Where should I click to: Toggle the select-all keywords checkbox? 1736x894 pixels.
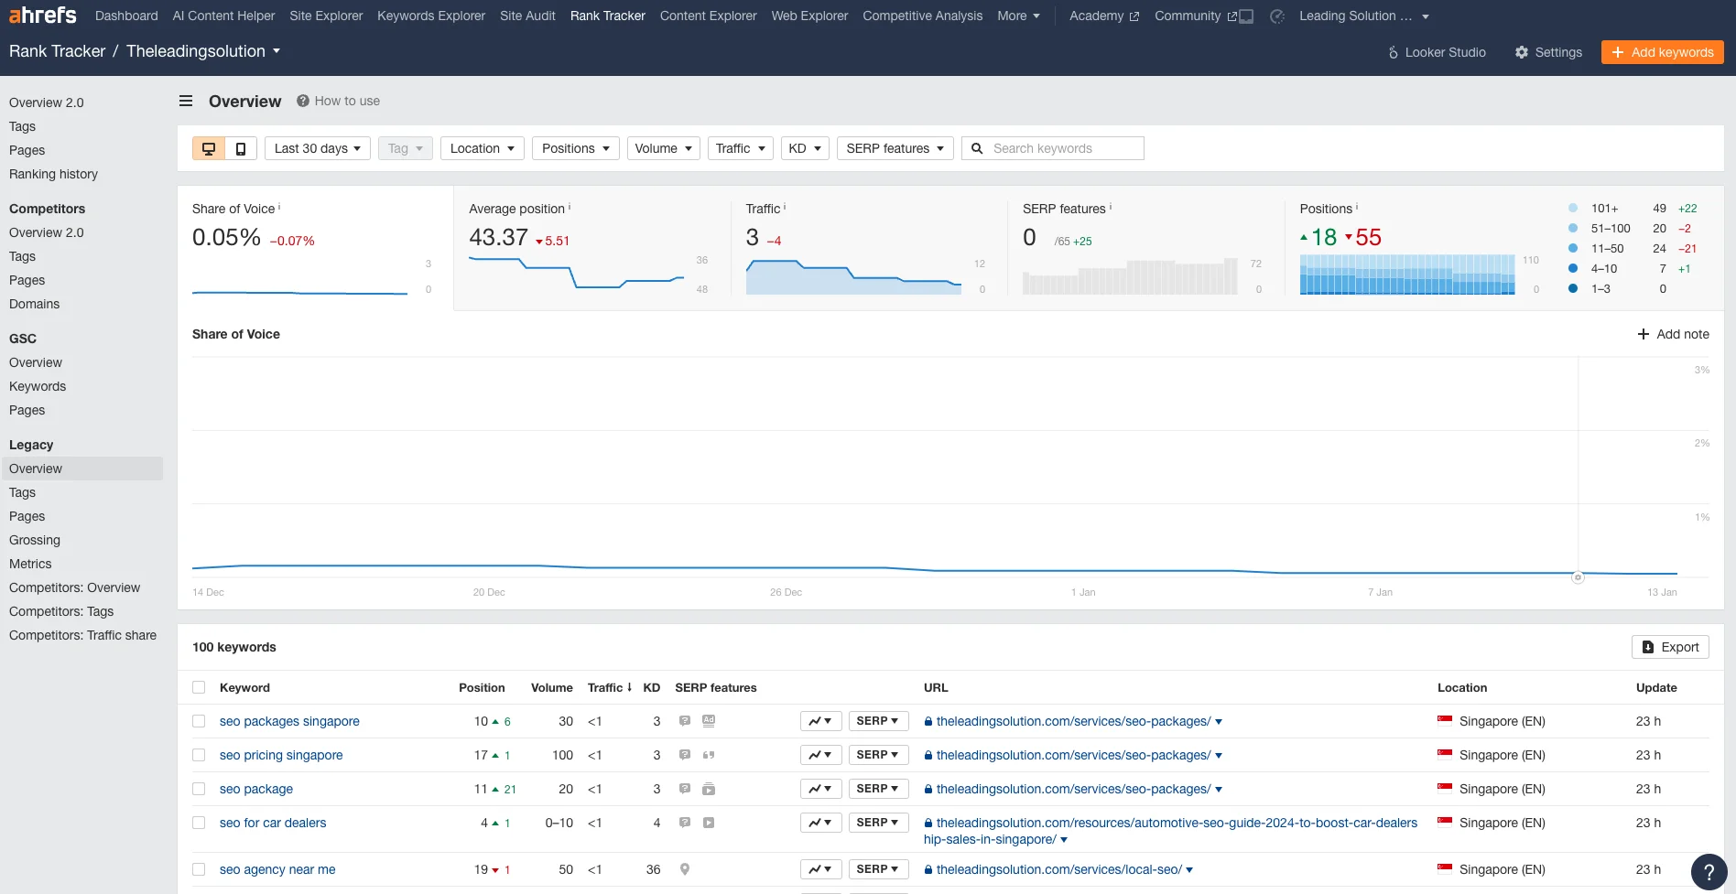point(199,687)
